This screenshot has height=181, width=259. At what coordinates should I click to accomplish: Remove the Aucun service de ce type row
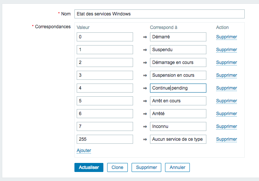pyautogui.click(x=226, y=139)
